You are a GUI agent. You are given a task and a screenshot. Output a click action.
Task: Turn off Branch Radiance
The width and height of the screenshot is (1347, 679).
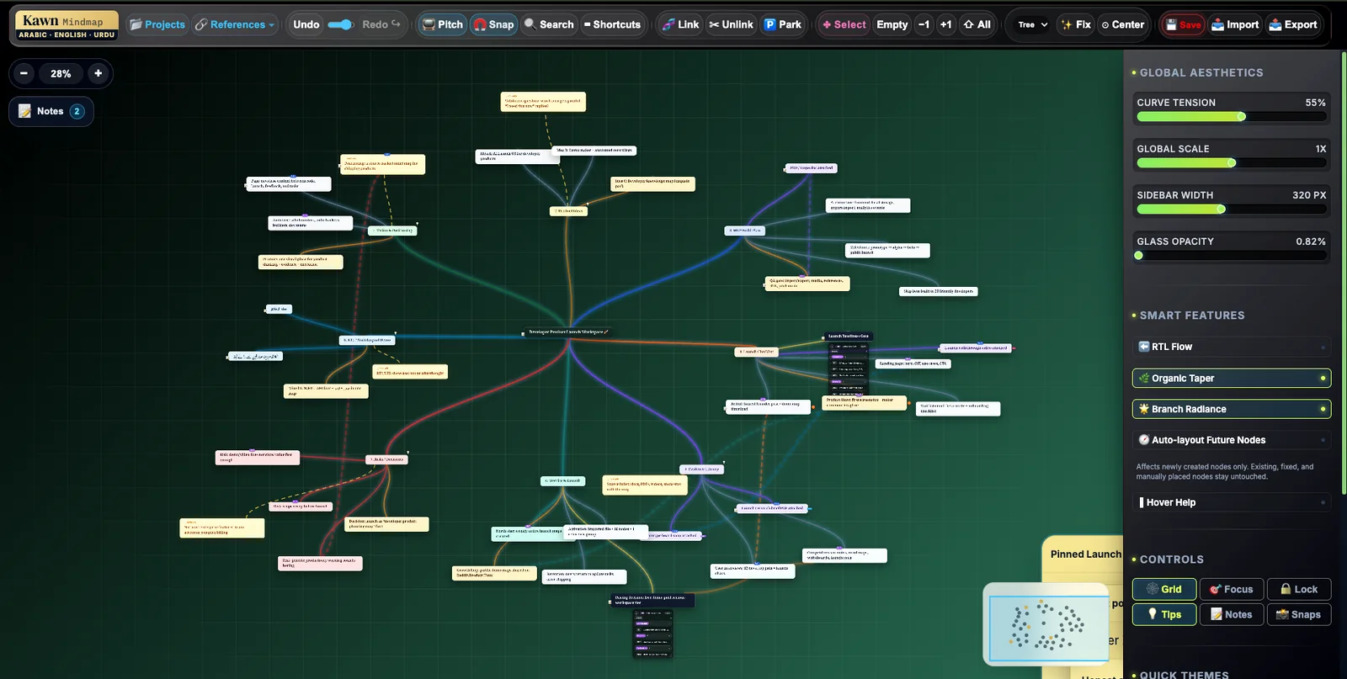(x=1232, y=409)
